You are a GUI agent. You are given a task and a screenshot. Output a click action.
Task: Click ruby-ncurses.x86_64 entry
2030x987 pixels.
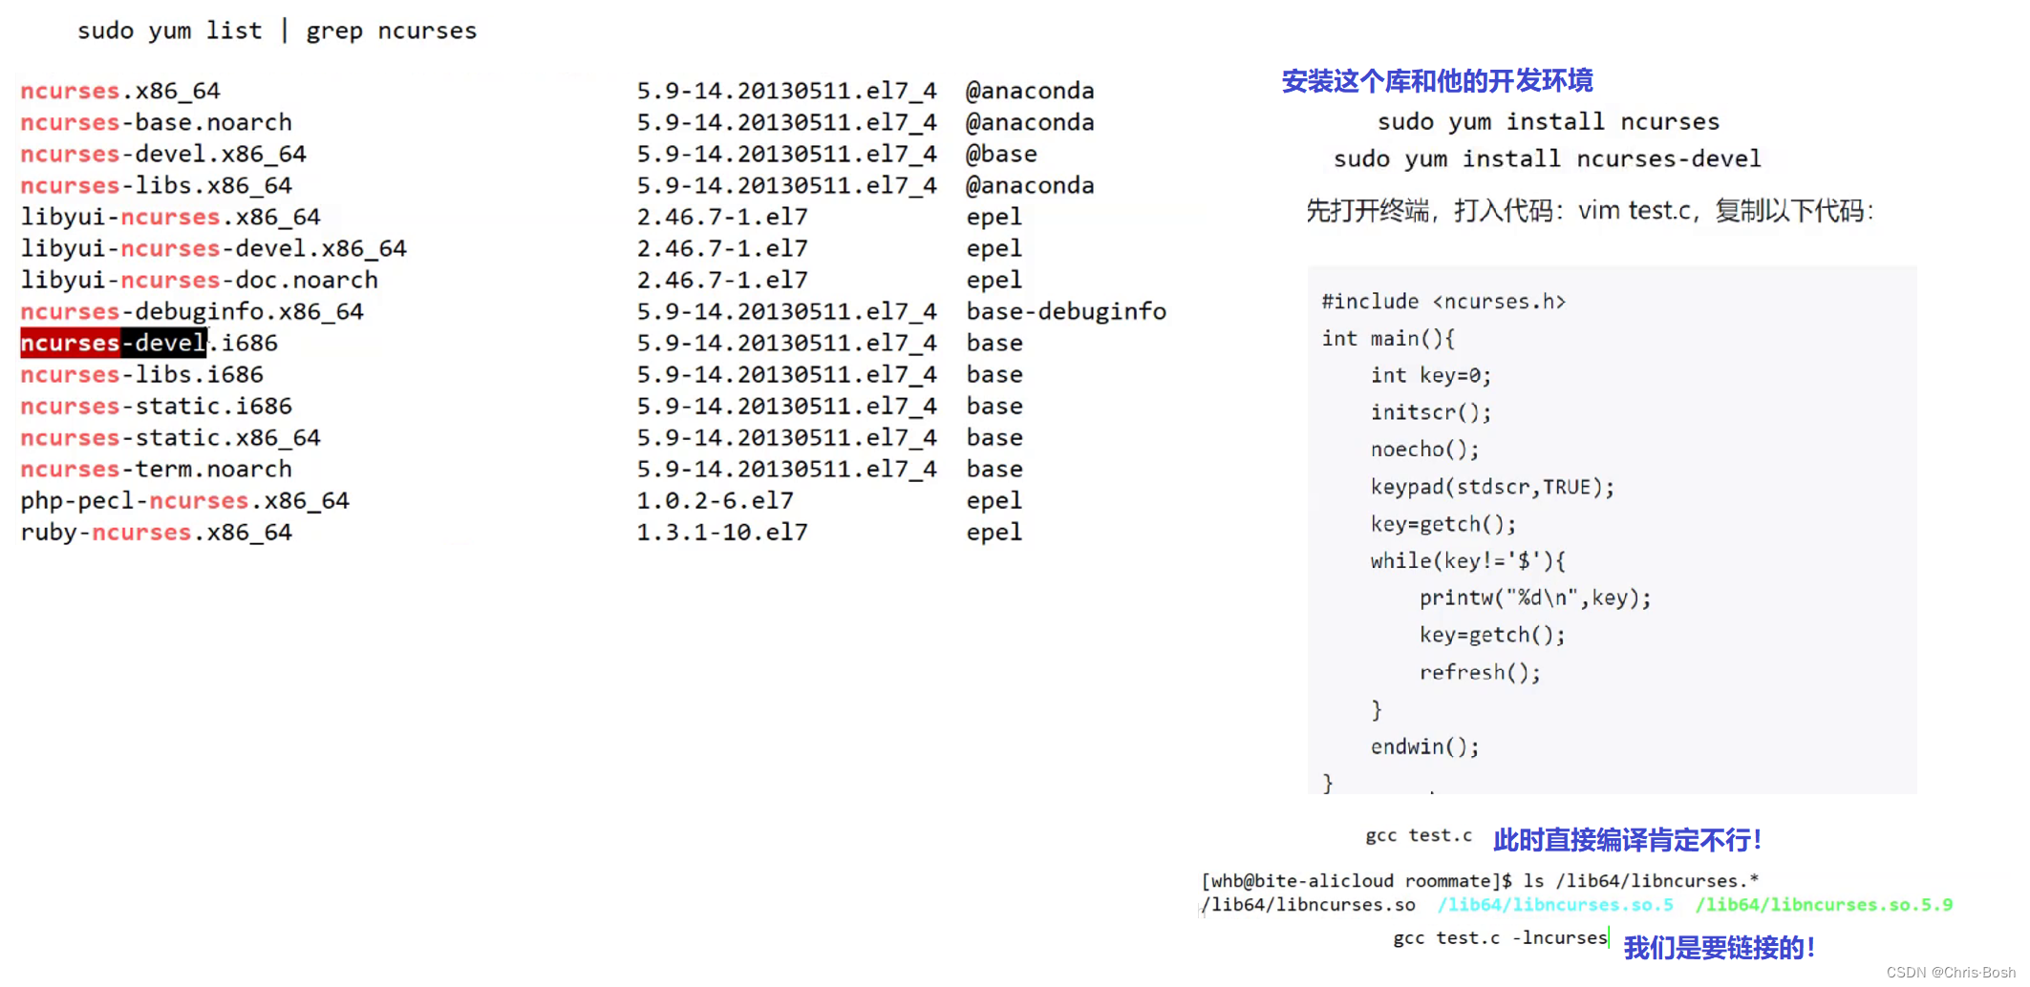(x=156, y=532)
